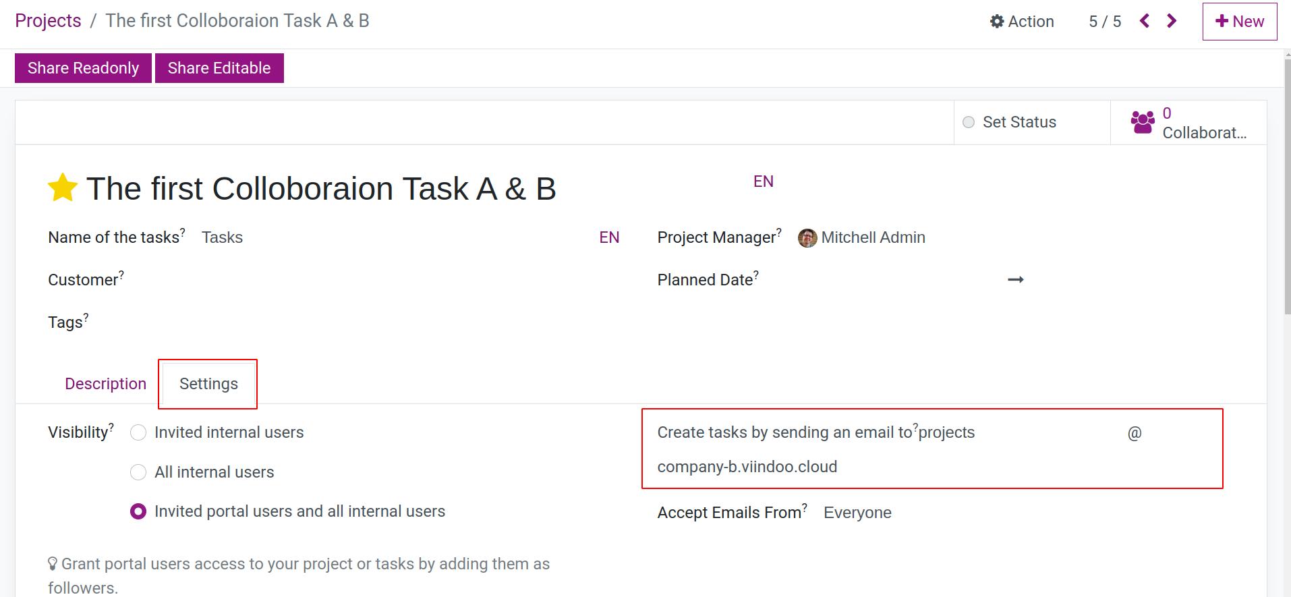Edit the projects email alias field
The image size is (1291, 597).
[1019, 432]
